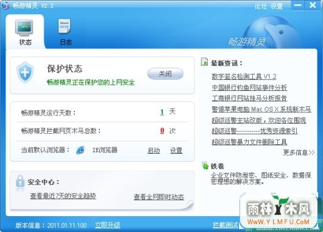This screenshot has width=323, height=232.
Task: Open 设置 from the title bar
Action: (x=277, y=6)
